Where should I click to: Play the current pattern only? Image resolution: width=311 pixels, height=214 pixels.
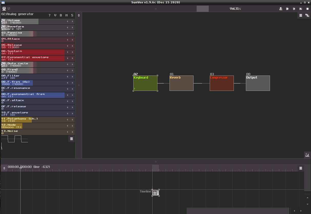point(301,9)
